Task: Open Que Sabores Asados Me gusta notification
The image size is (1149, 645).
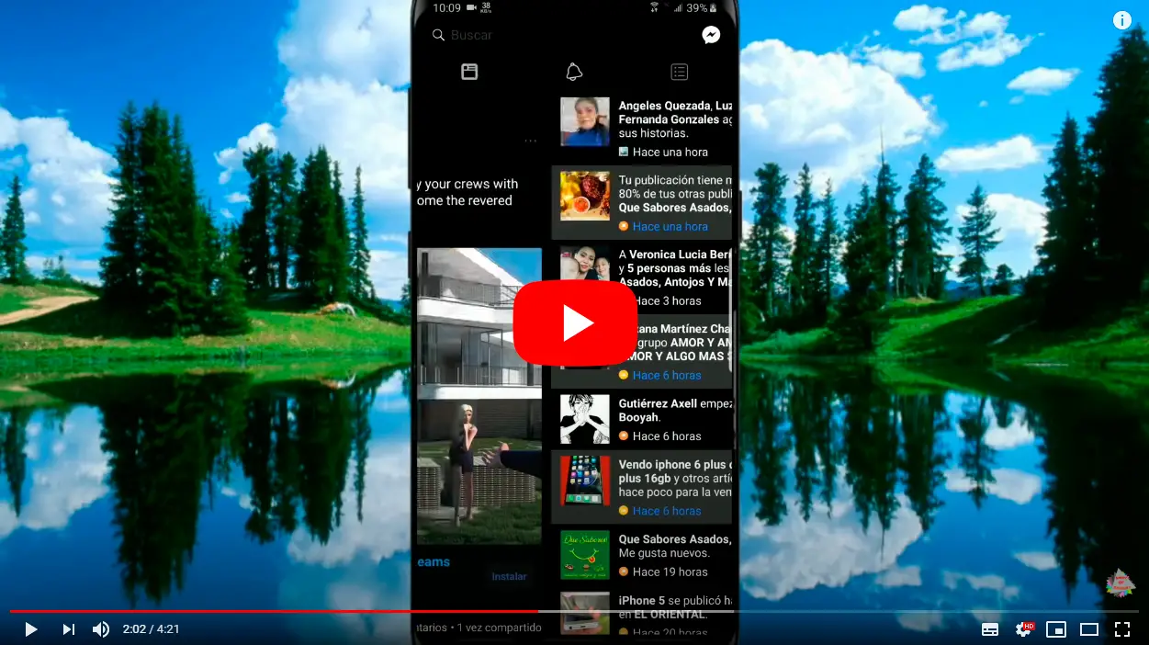Action: (642, 555)
